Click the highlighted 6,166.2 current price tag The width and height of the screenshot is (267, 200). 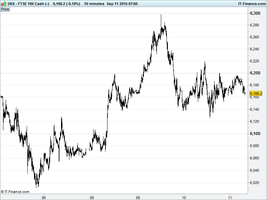256,94
